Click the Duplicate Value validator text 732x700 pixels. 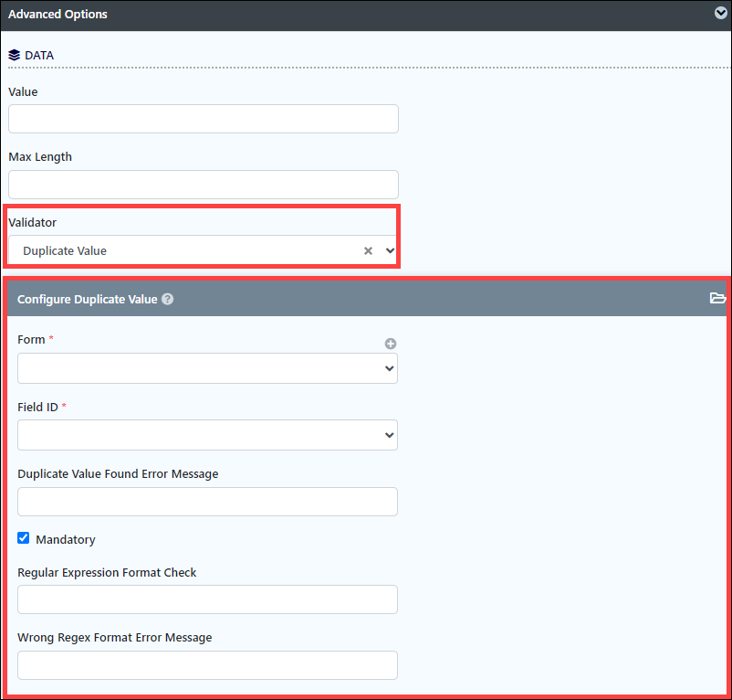65,251
